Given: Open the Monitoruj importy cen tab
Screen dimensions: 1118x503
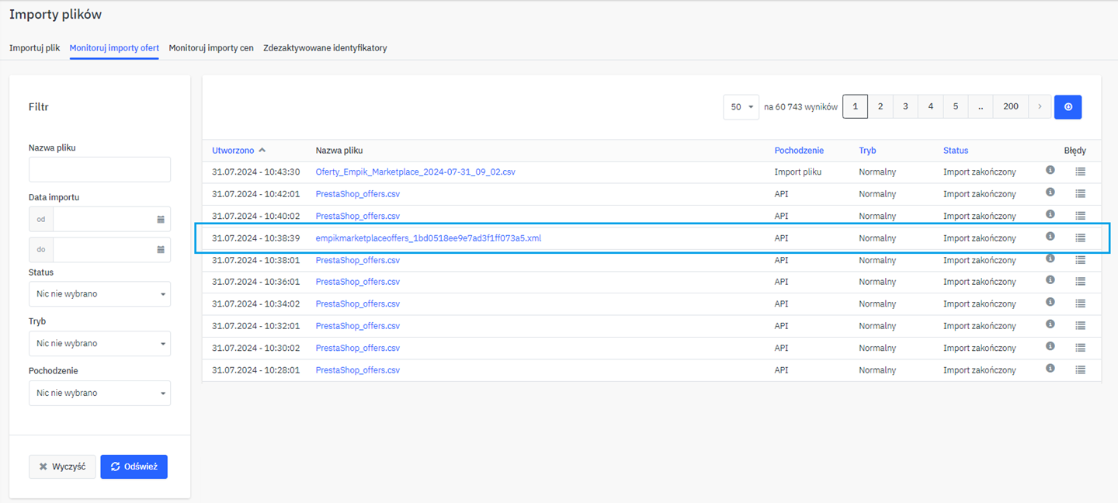Looking at the screenshot, I should (x=211, y=48).
